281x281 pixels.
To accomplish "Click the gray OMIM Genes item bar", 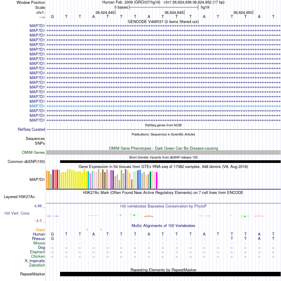I will [x=163, y=153].
